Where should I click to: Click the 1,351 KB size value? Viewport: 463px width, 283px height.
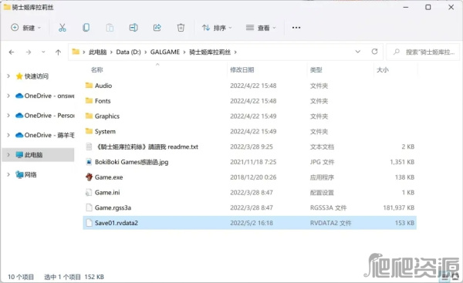[402, 162]
